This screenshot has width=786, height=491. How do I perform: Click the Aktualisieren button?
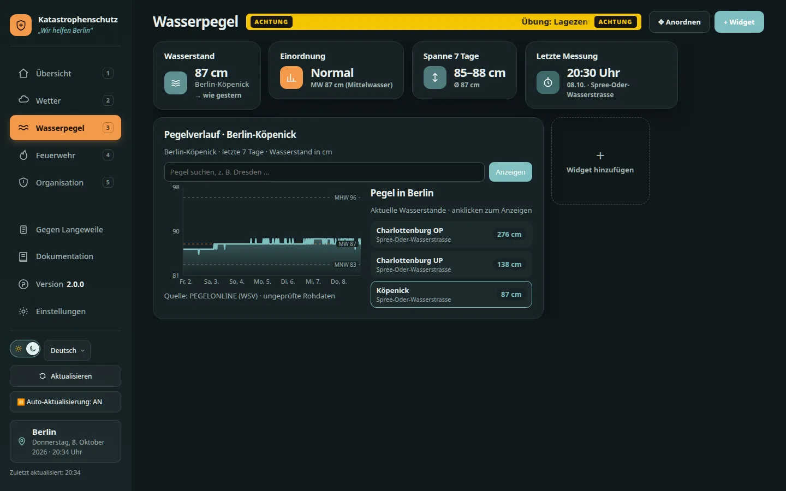(65, 376)
